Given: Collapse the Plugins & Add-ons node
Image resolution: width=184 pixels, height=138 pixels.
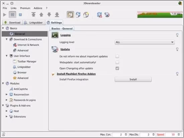Looking at the screenshot, I should 3,106.
